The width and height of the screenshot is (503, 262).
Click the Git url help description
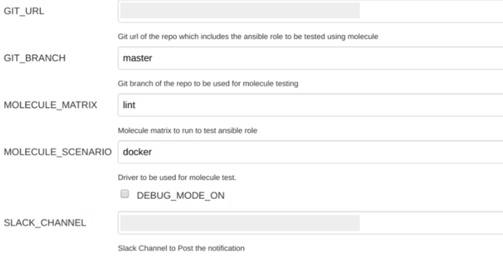tap(248, 37)
